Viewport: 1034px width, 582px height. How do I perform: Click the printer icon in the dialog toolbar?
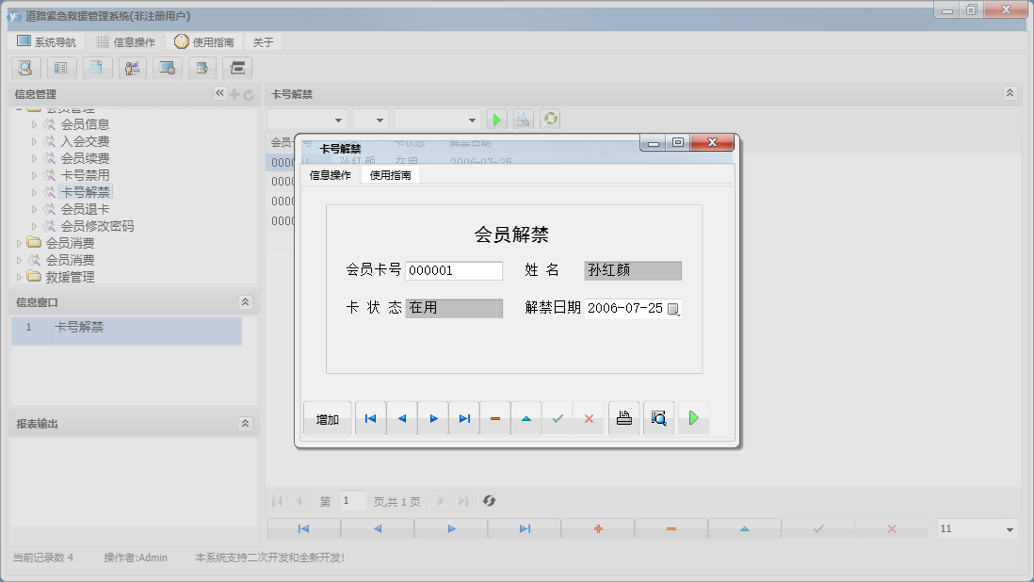[623, 417]
